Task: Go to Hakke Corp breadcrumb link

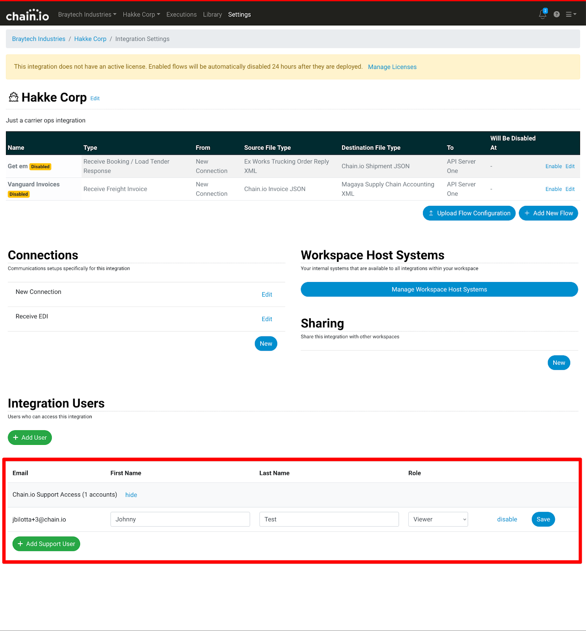Action: 90,39
